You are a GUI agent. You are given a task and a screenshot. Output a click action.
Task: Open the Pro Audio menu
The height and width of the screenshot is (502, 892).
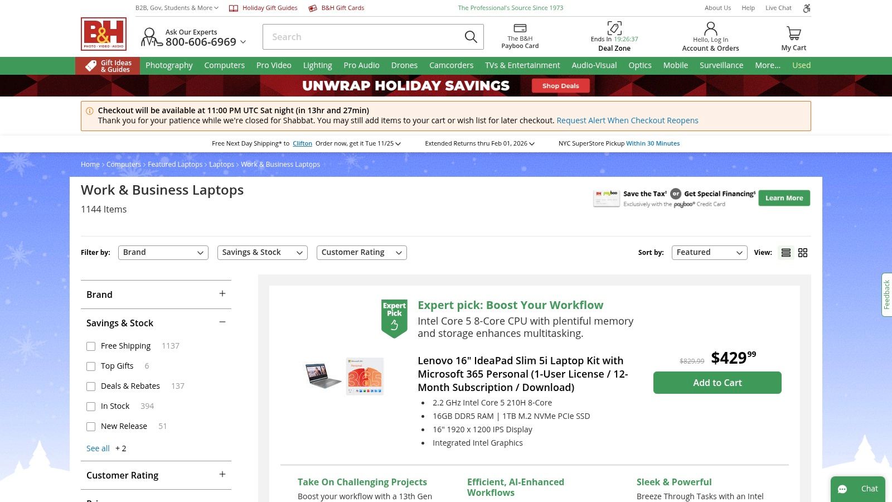tap(361, 65)
